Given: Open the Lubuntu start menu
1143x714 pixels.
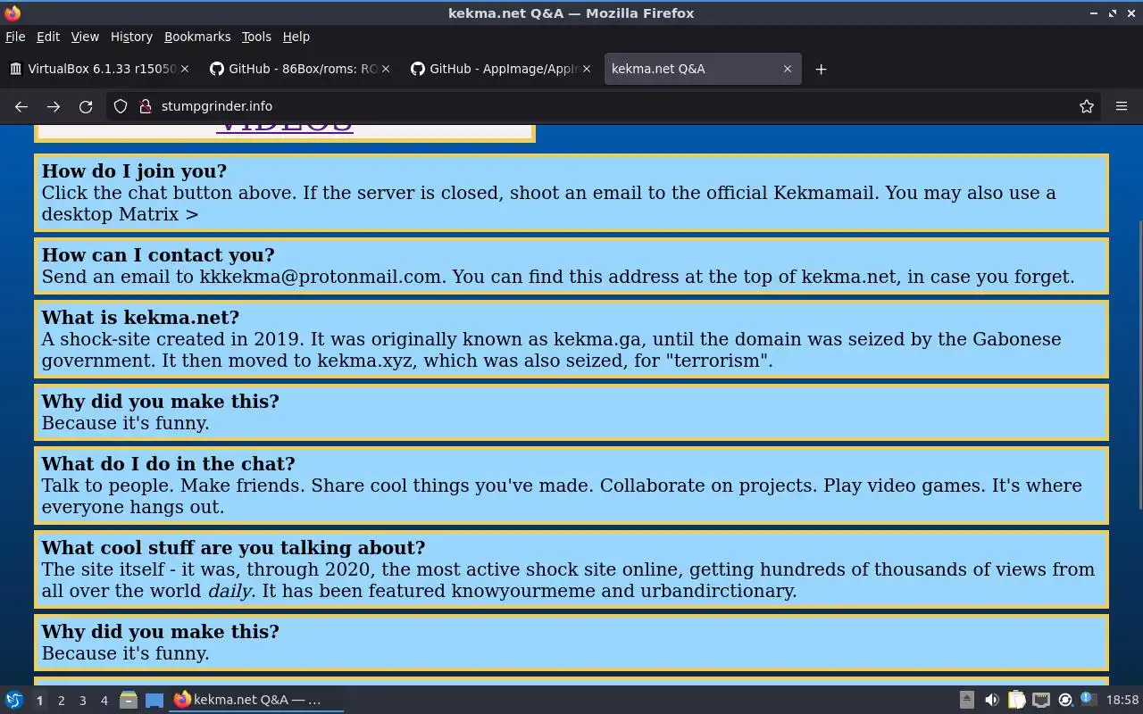Looking at the screenshot, I should click(x=13, y=700).
